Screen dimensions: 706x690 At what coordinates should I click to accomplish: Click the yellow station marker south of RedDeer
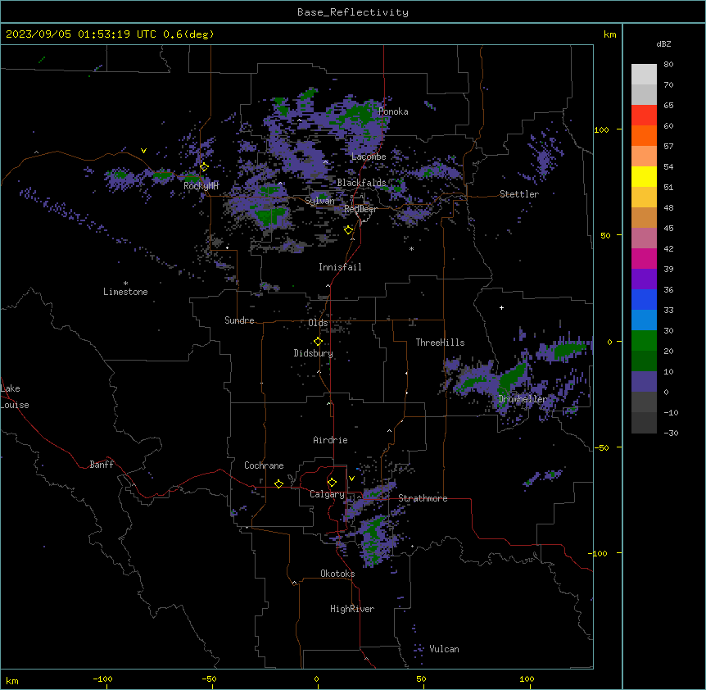coord(348,230)
